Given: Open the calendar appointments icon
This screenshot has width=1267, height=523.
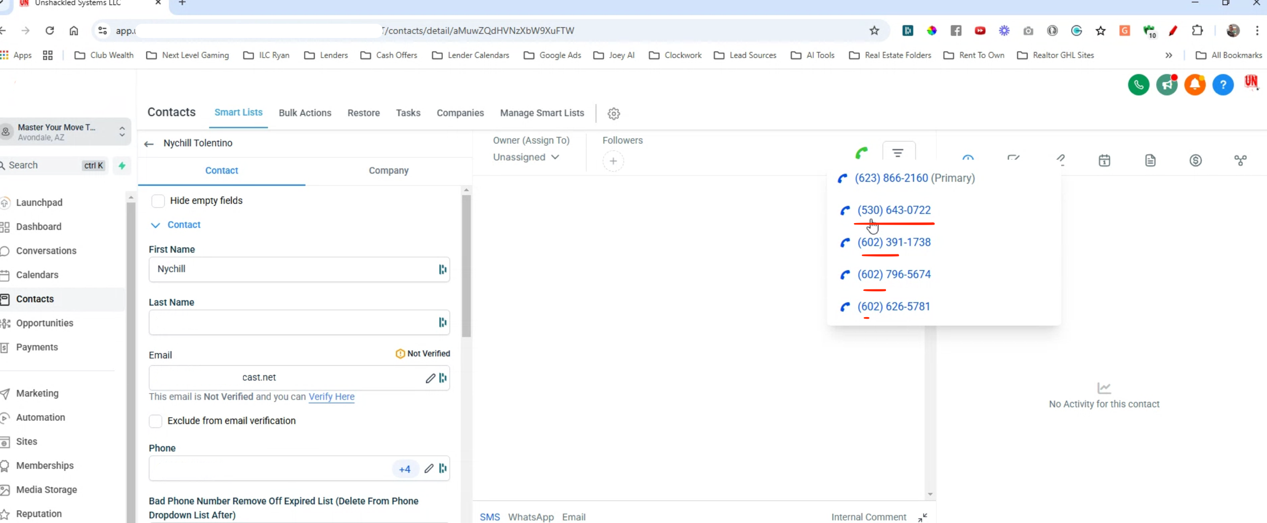Looking at the screenshot, I should (x=1104, y=161).
